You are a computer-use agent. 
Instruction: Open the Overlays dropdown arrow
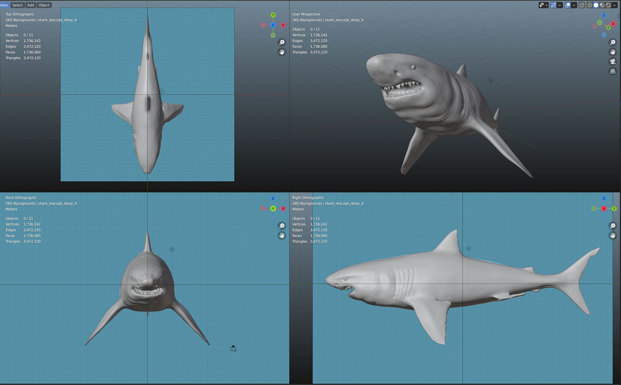click(x=573, y=5)
